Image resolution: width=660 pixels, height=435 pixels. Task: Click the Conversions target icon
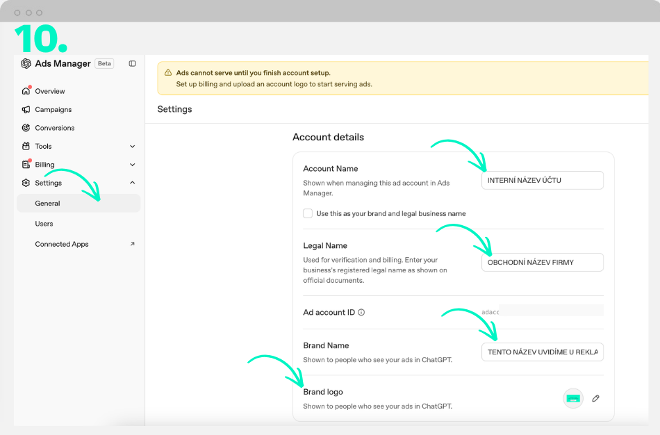26,128
